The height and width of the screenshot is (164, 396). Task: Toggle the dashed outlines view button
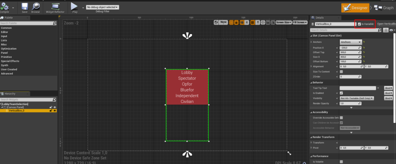click(x=231, y=22)
